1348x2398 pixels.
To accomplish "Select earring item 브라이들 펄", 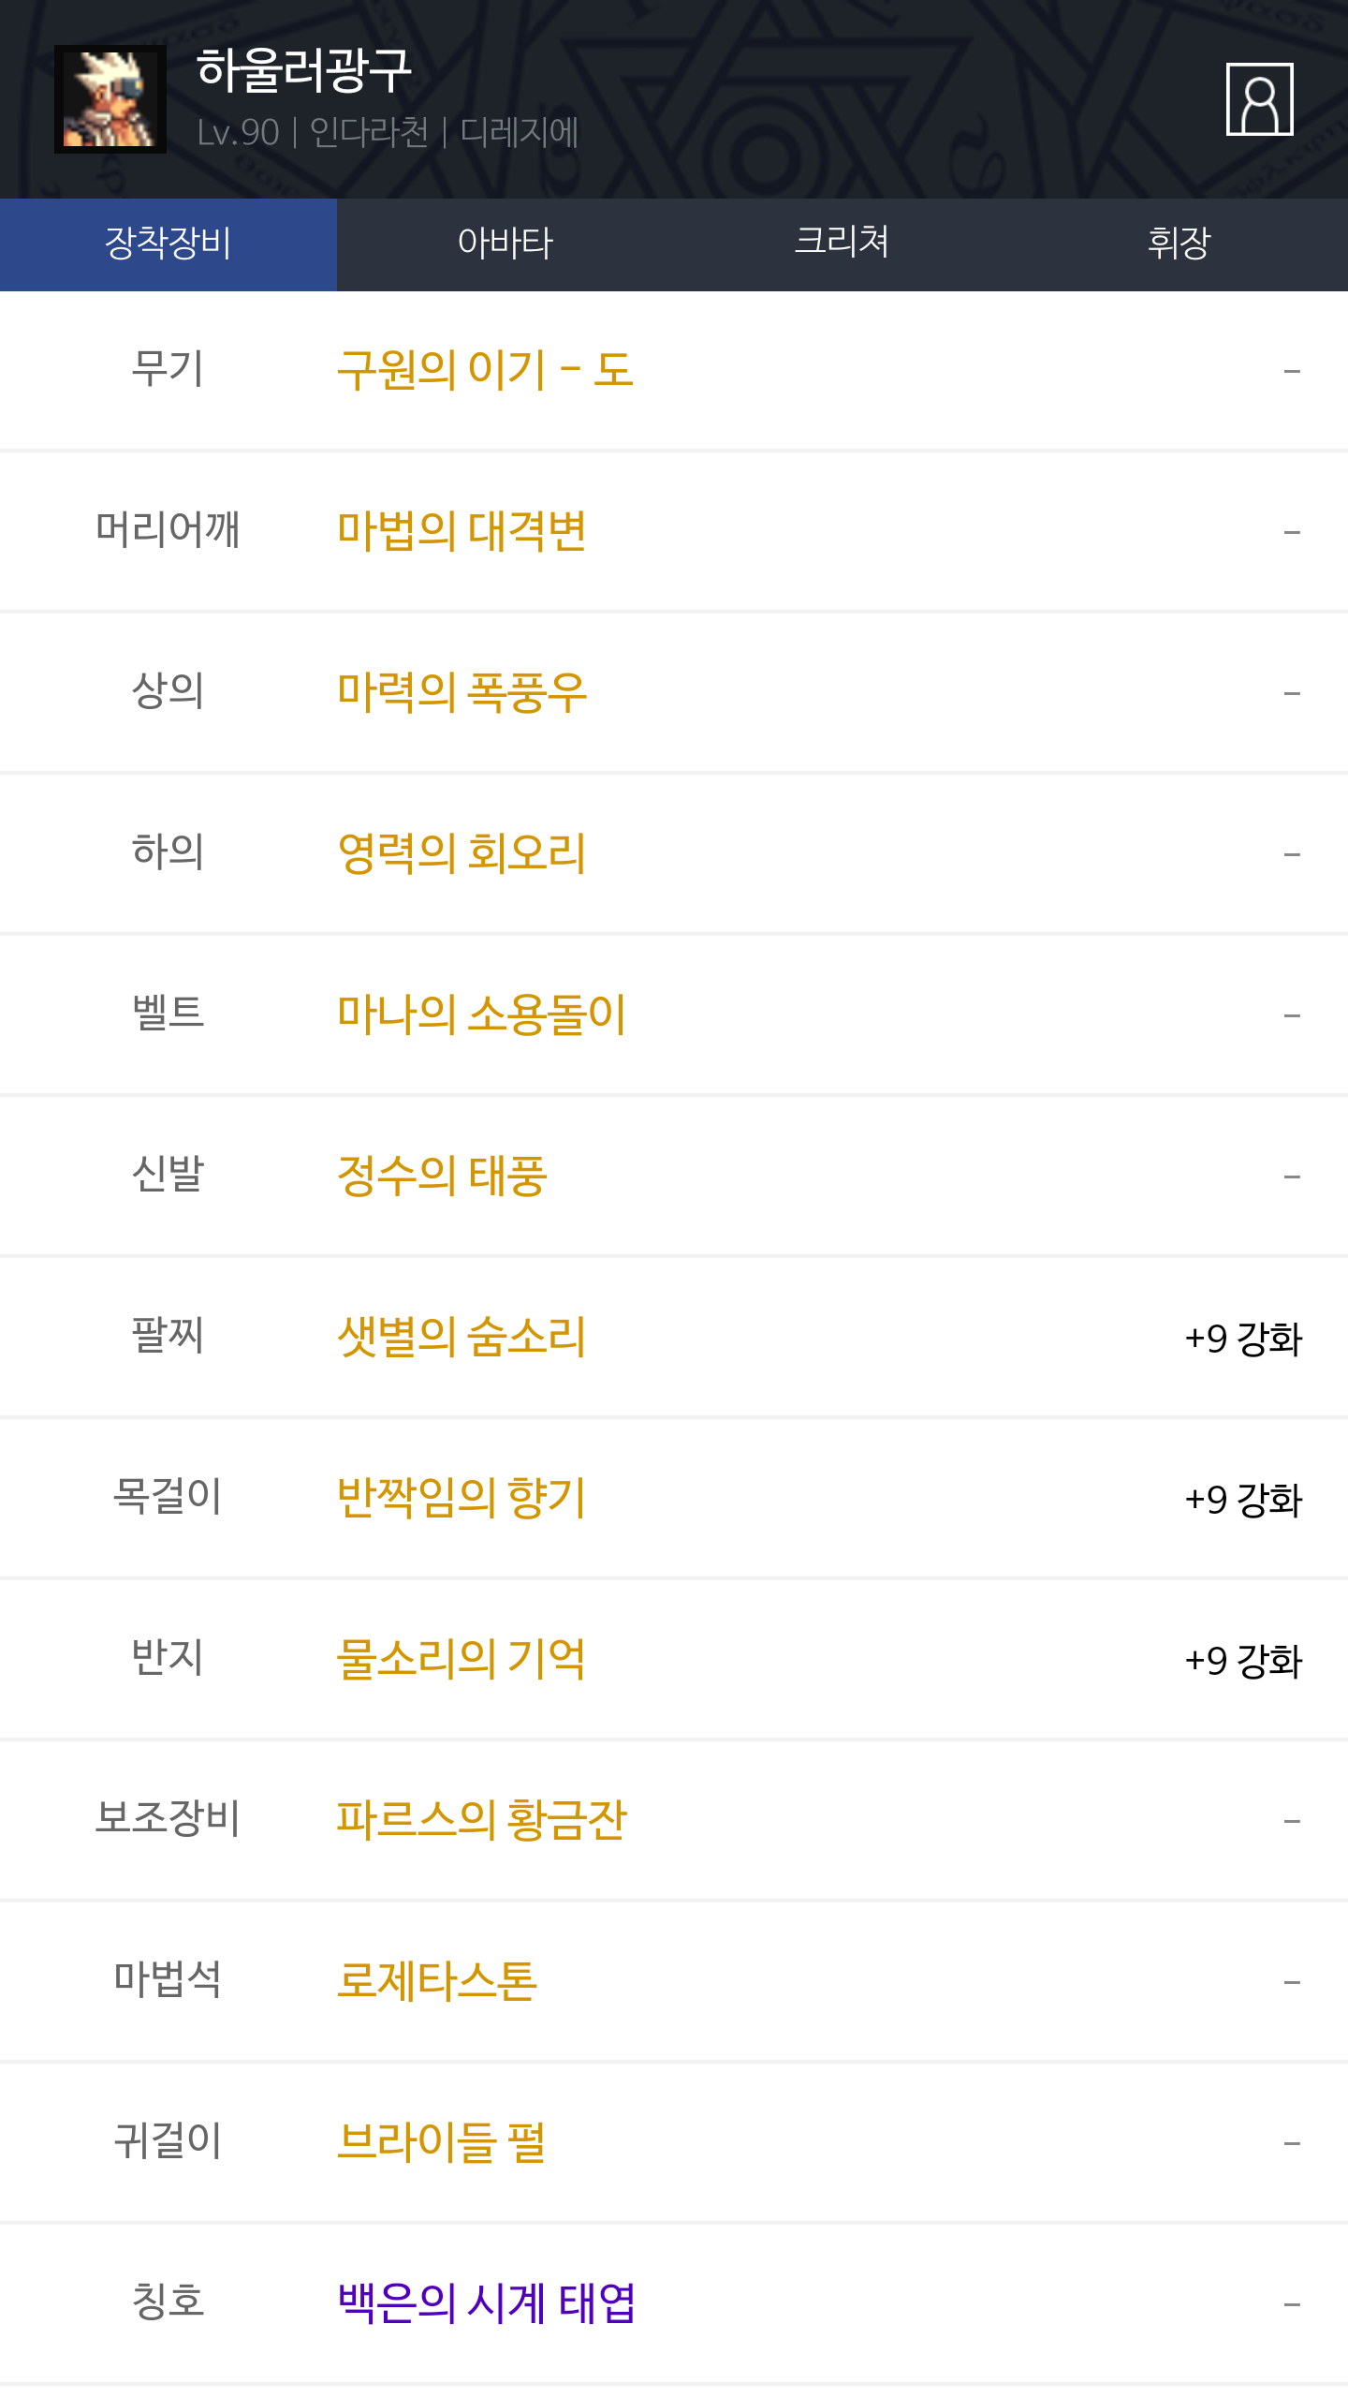I will click(442, 2142).
